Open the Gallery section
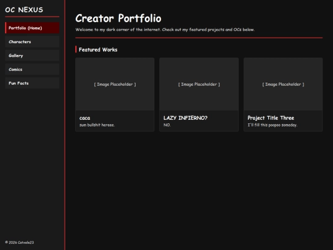The height and width of the screenshot is (250, 333). point(32,56)
